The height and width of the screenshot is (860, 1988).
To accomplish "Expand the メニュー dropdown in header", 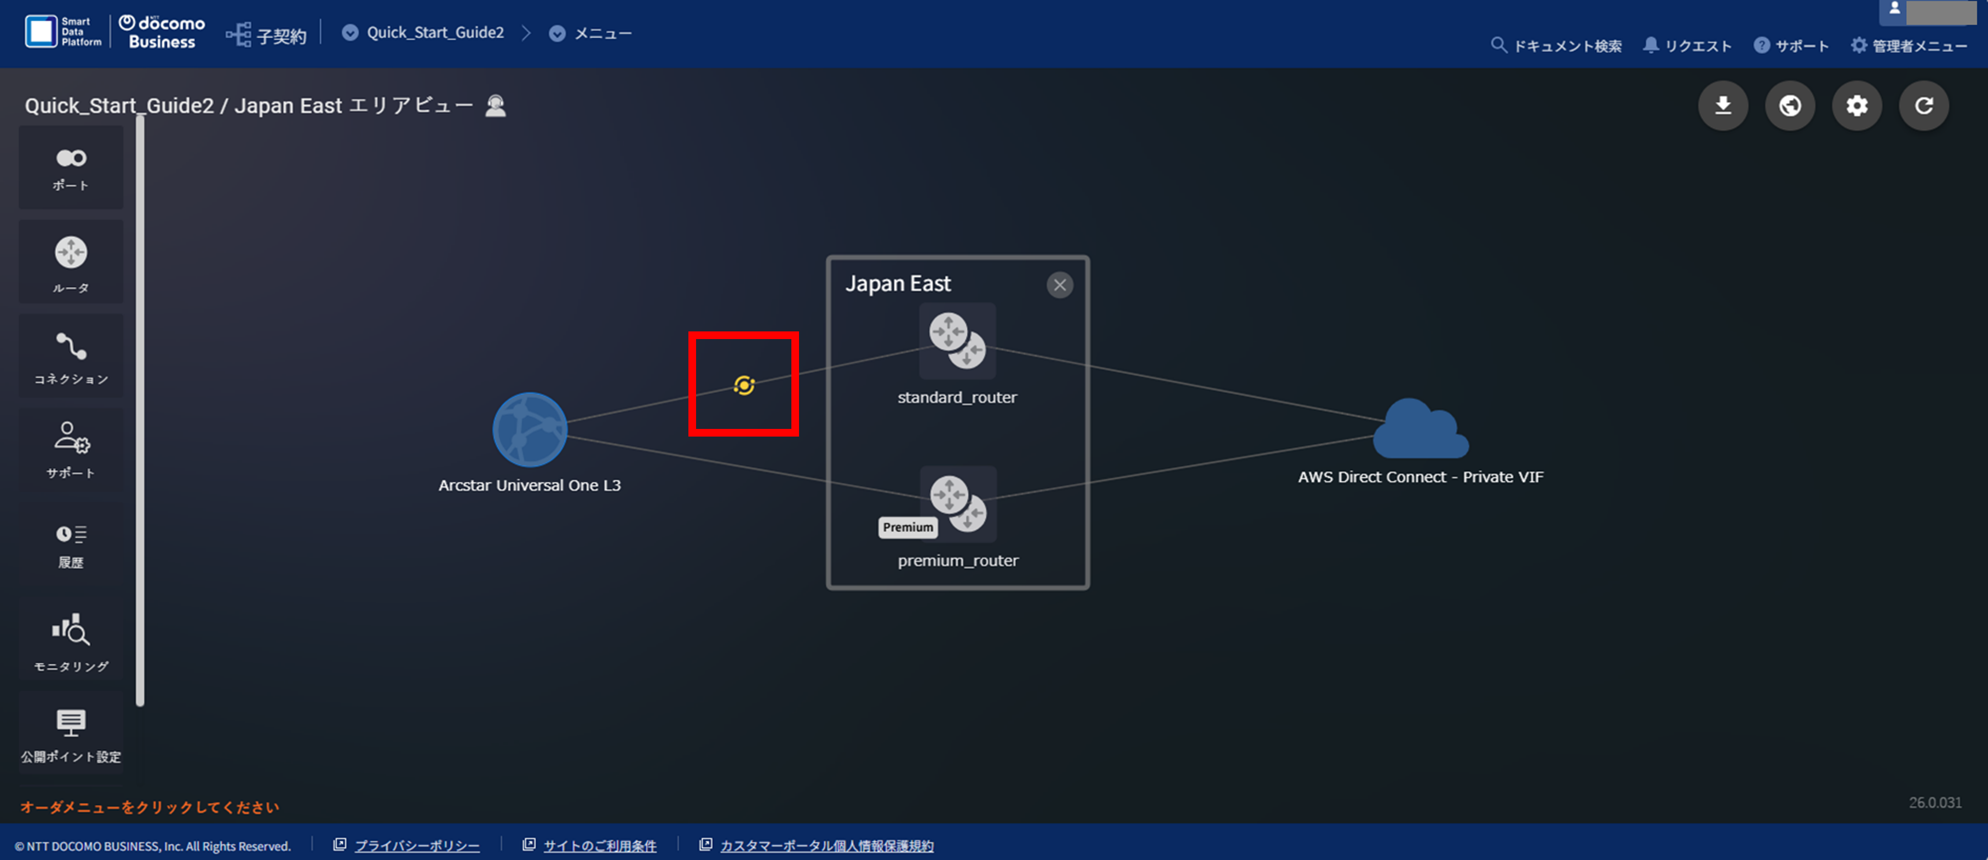I will [x=556, y=33].
